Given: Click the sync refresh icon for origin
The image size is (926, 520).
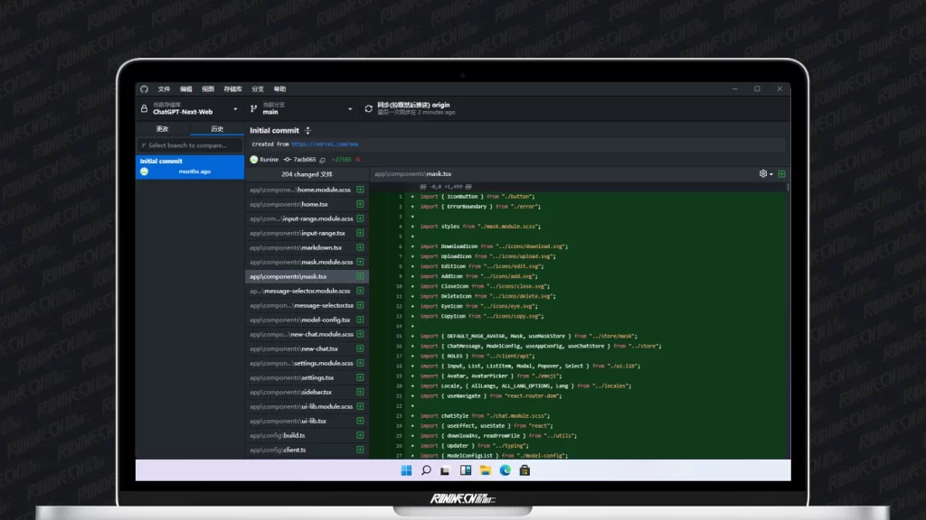Looking at the screenshot, I should [x=368, y=108].
